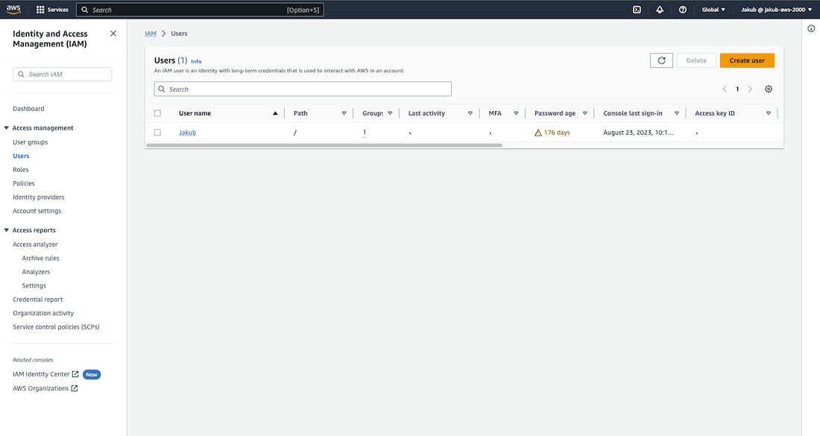Open the Jakub user link
This screenshot has width=820, height=436.
pyautogui.click(x=187, y=133)
